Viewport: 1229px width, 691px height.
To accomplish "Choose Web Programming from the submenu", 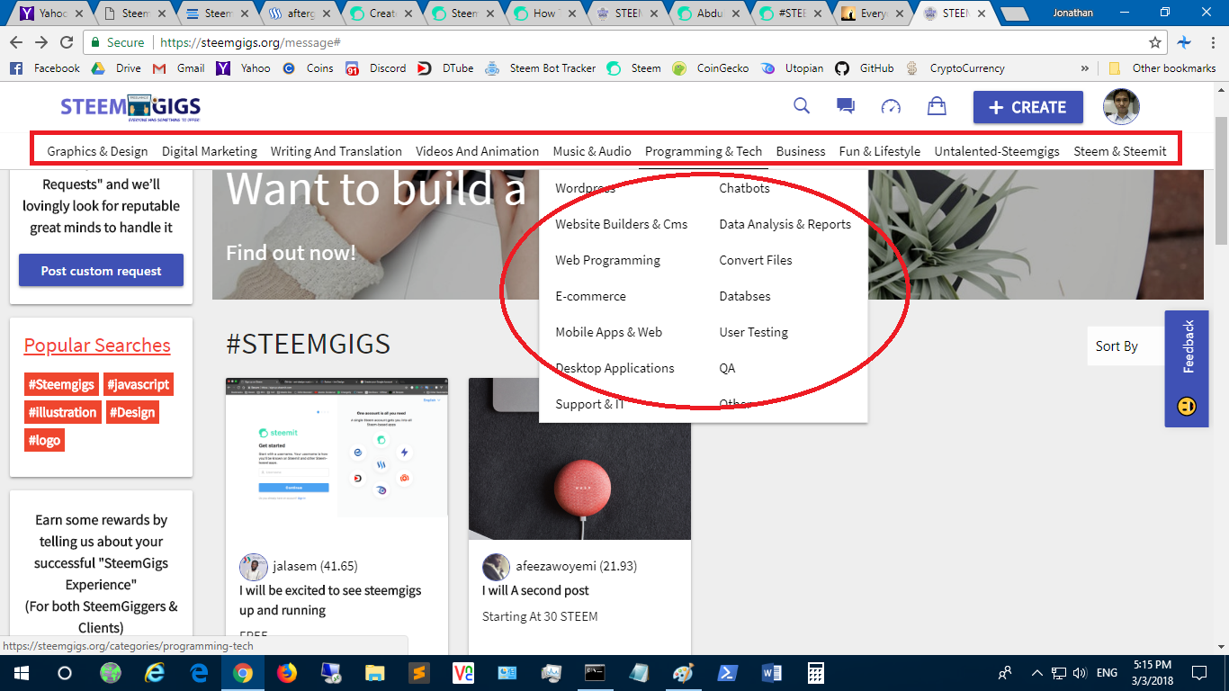I will pos(608,260).
